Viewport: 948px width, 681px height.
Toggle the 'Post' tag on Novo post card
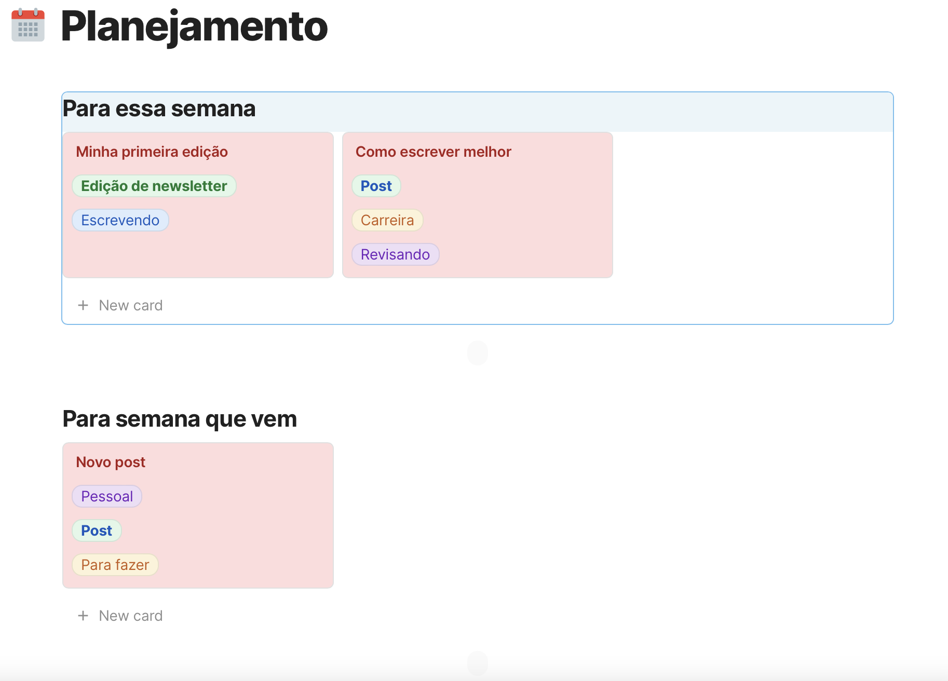point(97,530)
